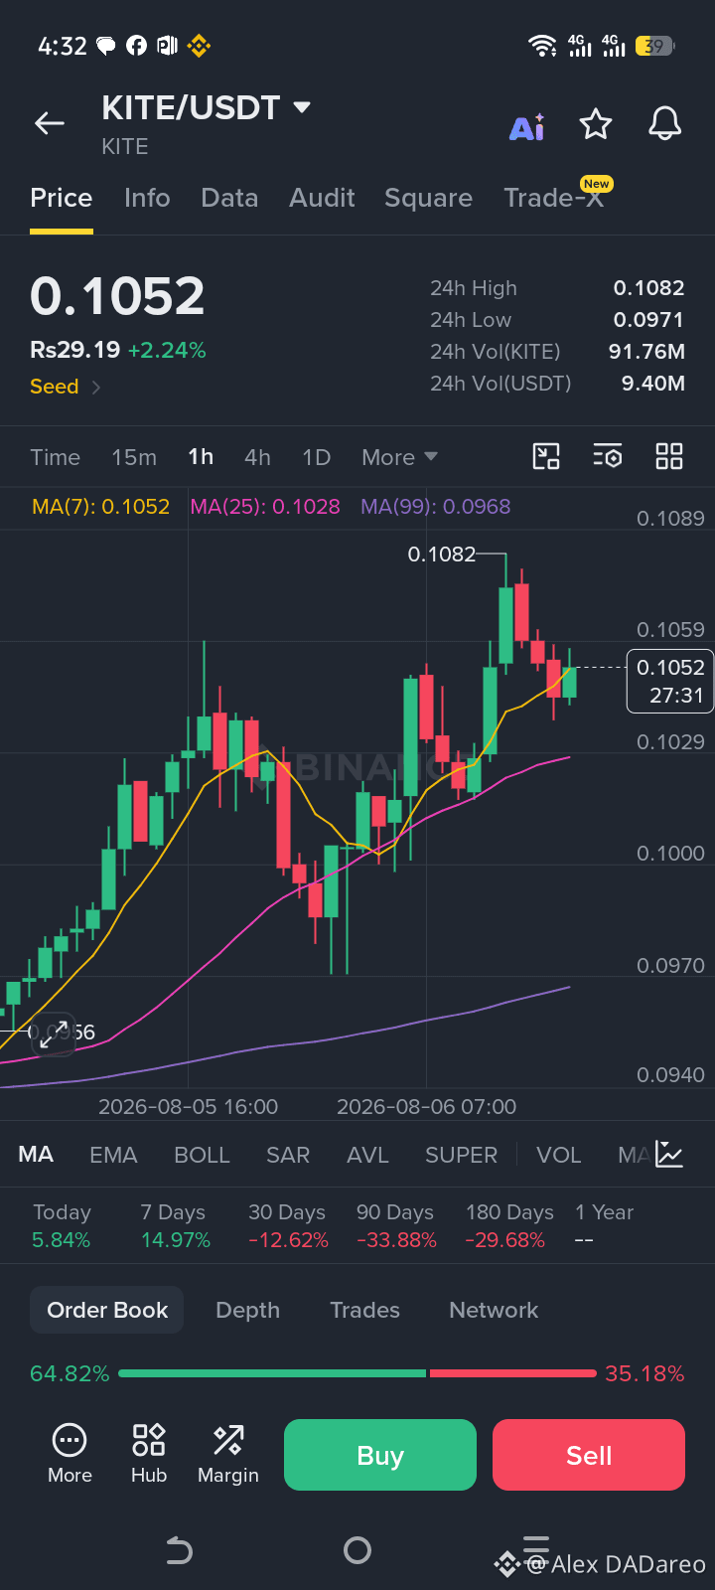Screen dimensions: 715x1590
Task: Switch to the Audit tab
Action: 322,198
